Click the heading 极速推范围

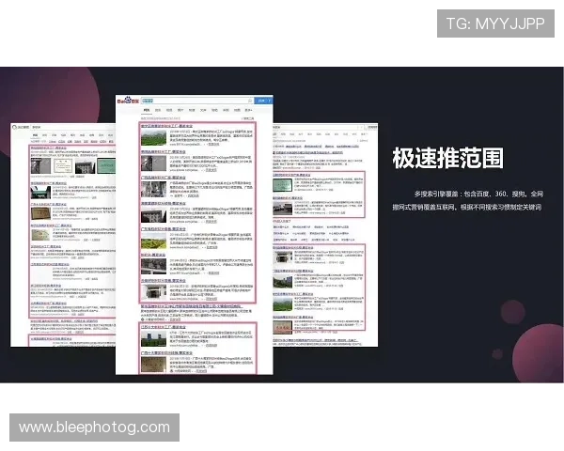point(447,158)
